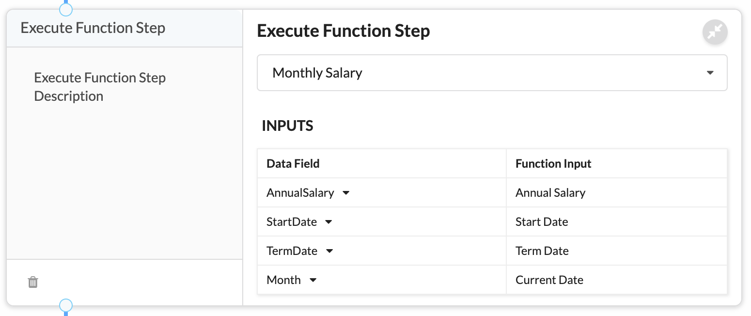Click the Execute Function Step panel title
This screenshot has width=751, height=316.
coord(344,31)
